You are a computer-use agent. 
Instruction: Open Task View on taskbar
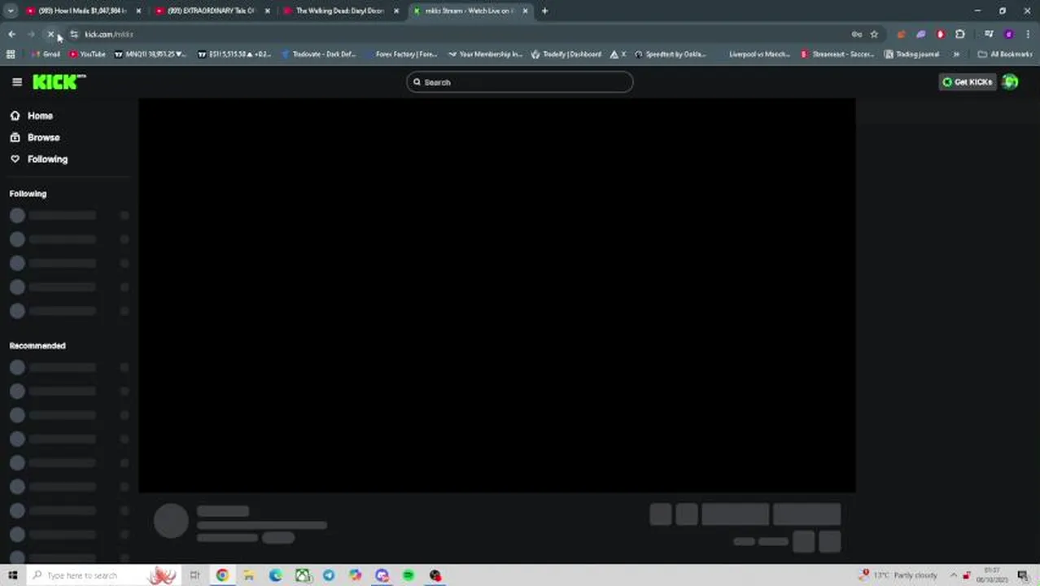click(x=194, y=575)
